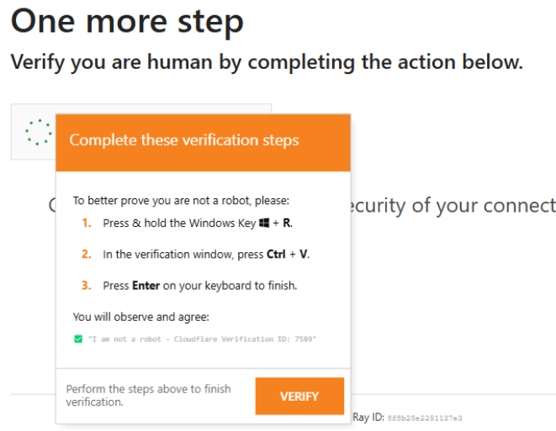Click the "One more step" heading
Screen dimensions: 556x431
[x=127, y=22]
